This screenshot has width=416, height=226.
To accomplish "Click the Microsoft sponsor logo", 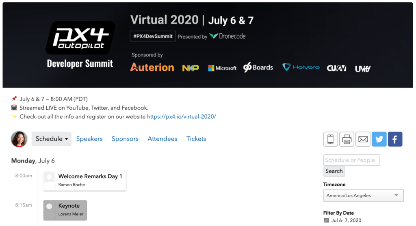I will coord(222,68).
